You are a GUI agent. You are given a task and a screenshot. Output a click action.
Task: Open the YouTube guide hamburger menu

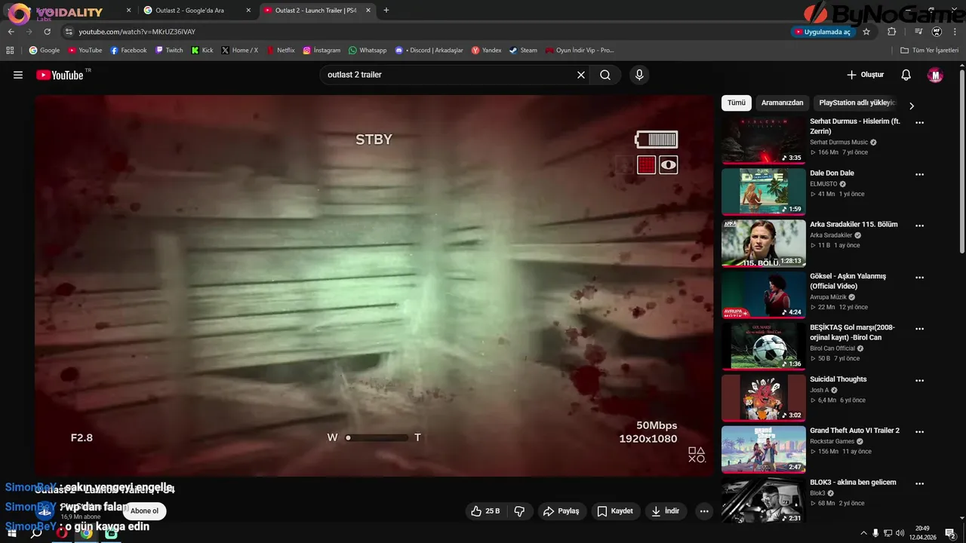(x=18, y=75)
